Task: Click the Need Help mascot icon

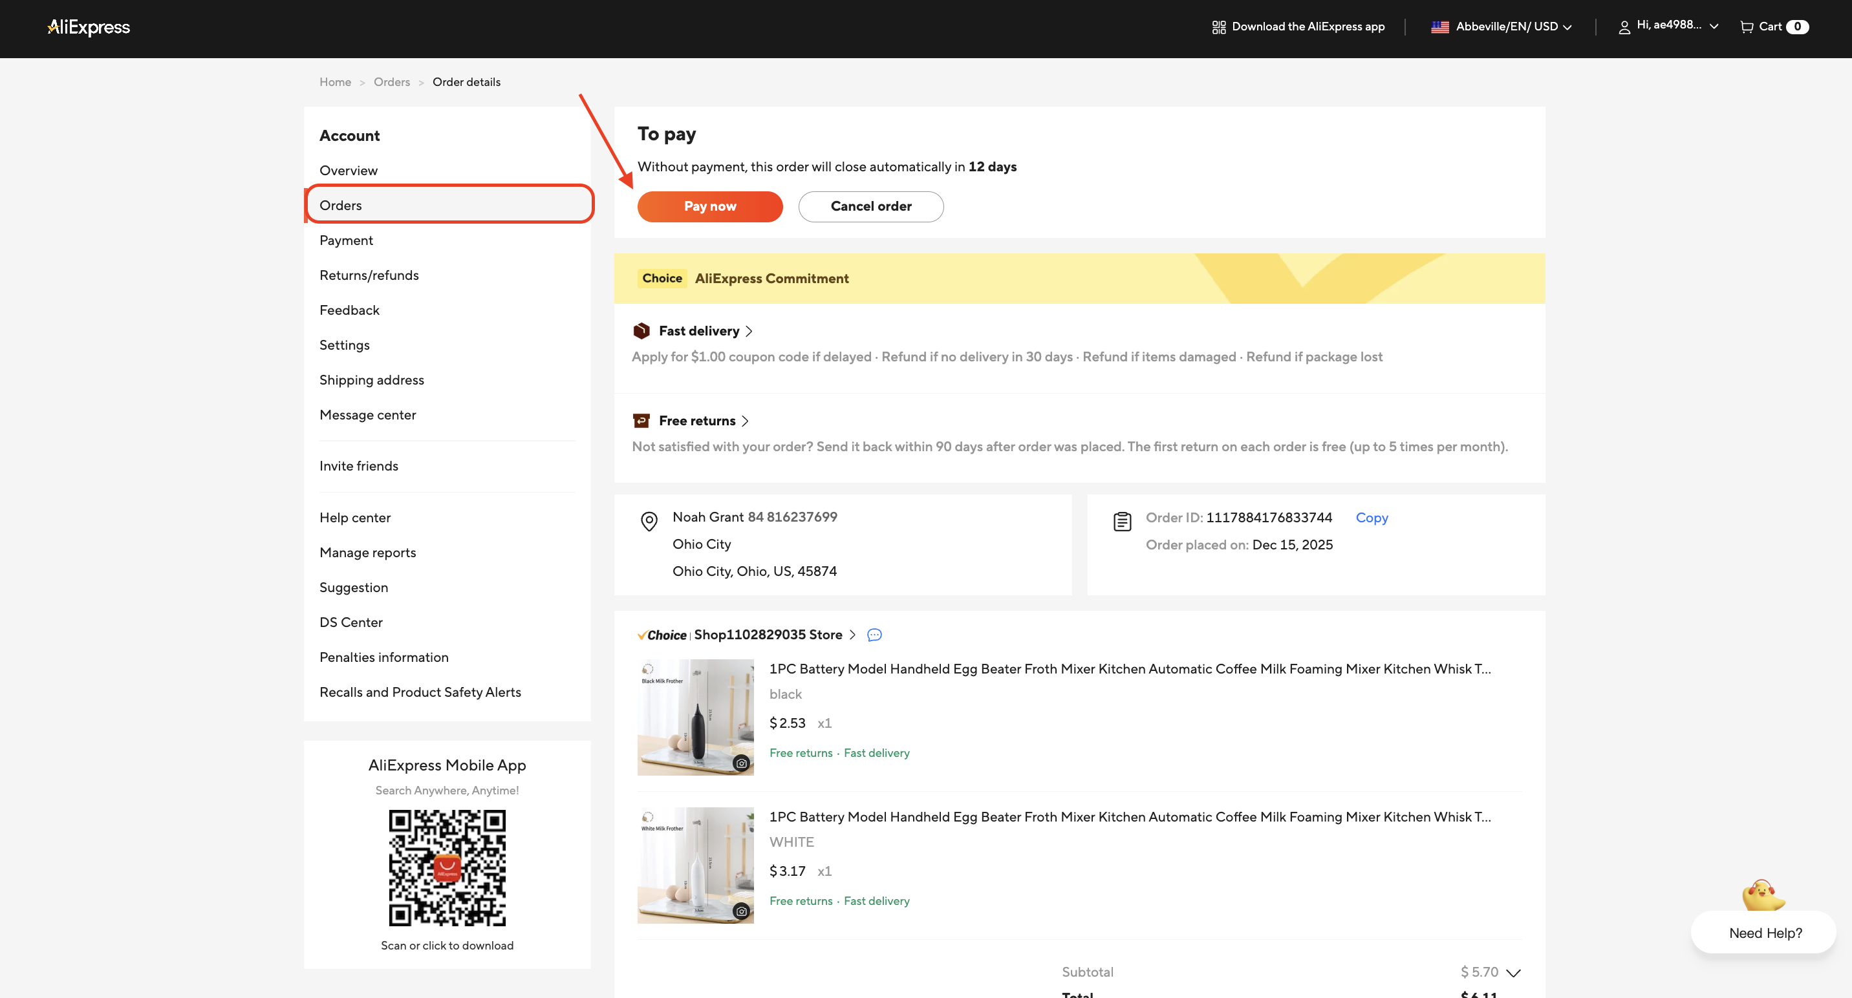Action: coord(1762,895)
